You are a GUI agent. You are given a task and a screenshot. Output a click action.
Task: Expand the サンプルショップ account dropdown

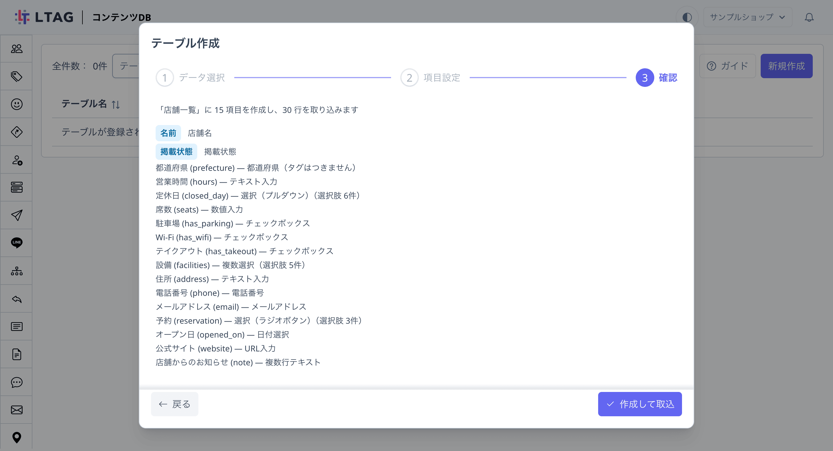[x=747, y=17]
